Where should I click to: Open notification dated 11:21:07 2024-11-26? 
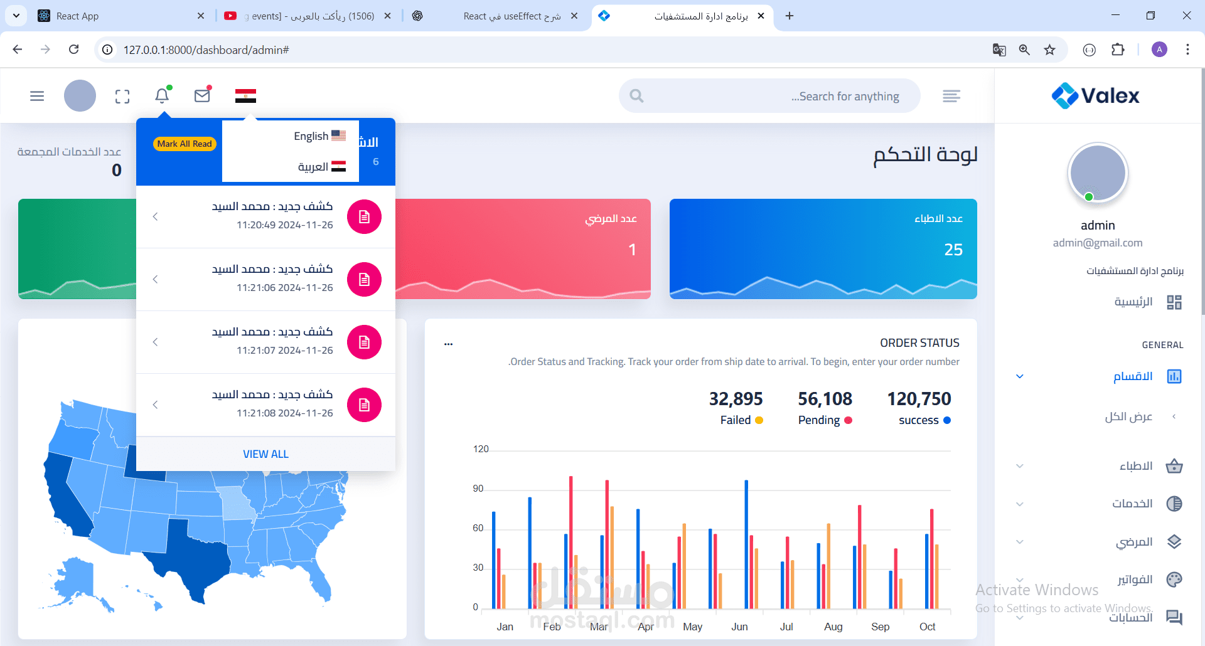click(265, 342)
